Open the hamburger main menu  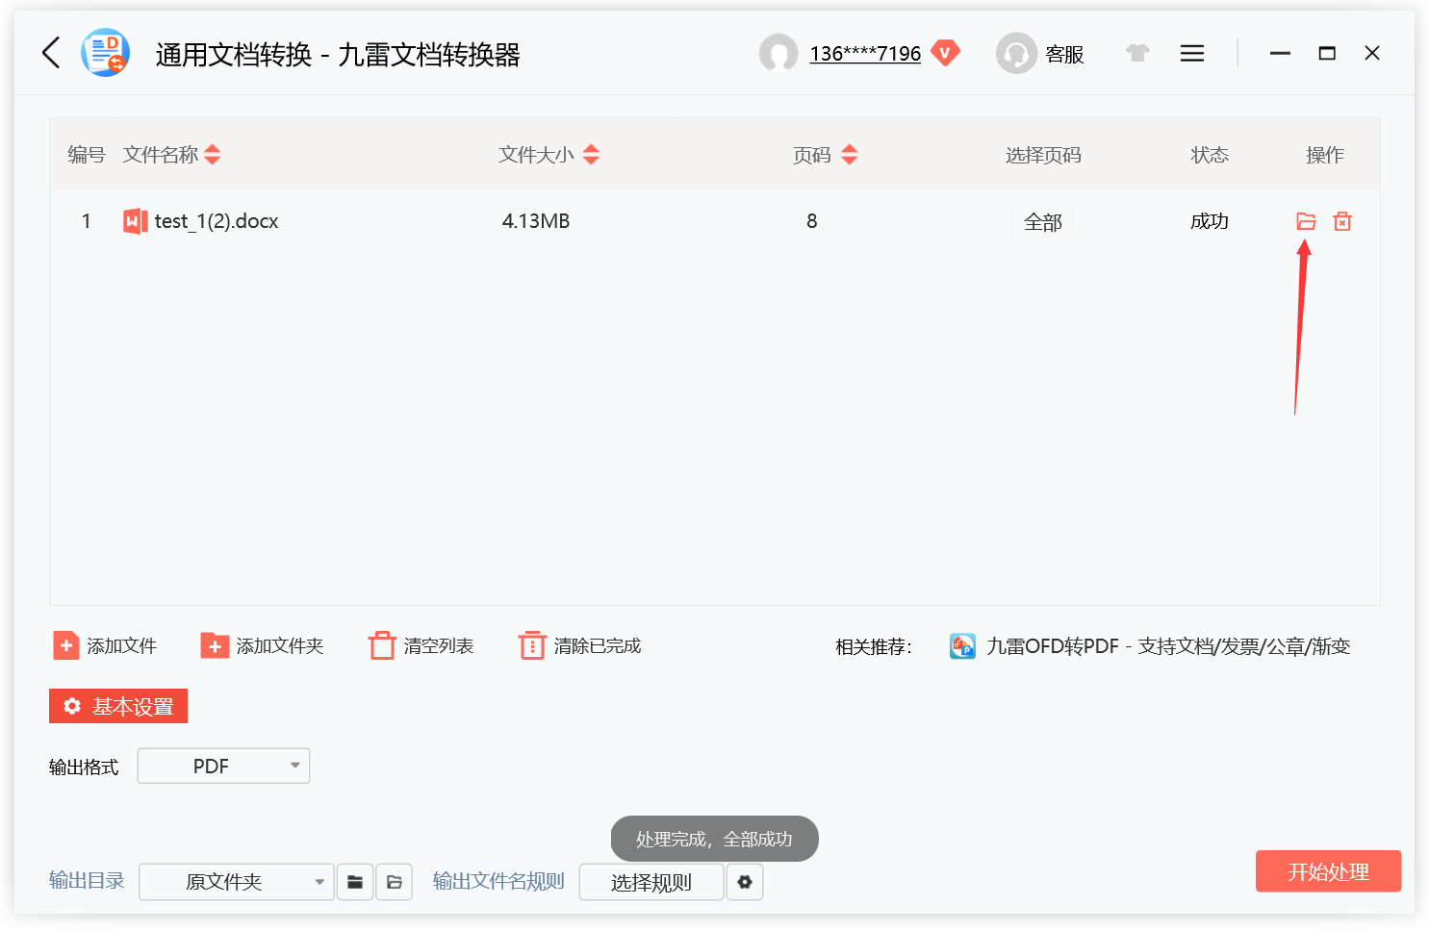1192,53
